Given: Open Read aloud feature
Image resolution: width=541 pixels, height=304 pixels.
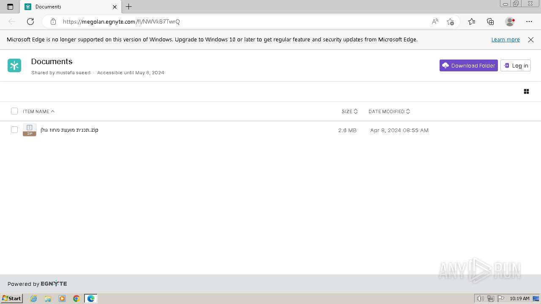Looking at the screenshot, I should tap(435, 22).
